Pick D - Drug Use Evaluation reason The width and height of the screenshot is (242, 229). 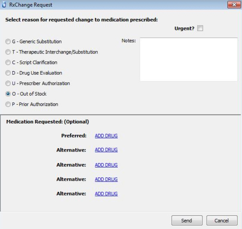pos(8,73)
